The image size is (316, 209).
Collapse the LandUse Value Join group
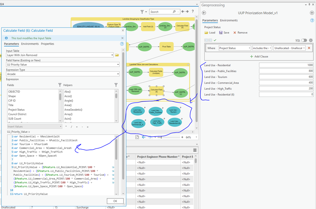point(188,65)
